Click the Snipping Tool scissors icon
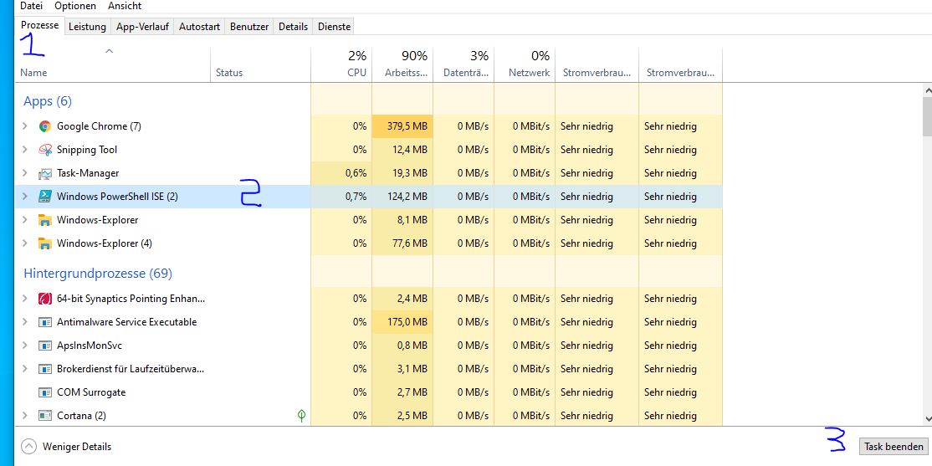The height and width of the screenshot is (466, 932). coord(44,150)
